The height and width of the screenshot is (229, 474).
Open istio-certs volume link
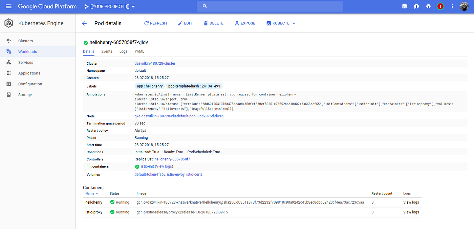click(194, 175)
